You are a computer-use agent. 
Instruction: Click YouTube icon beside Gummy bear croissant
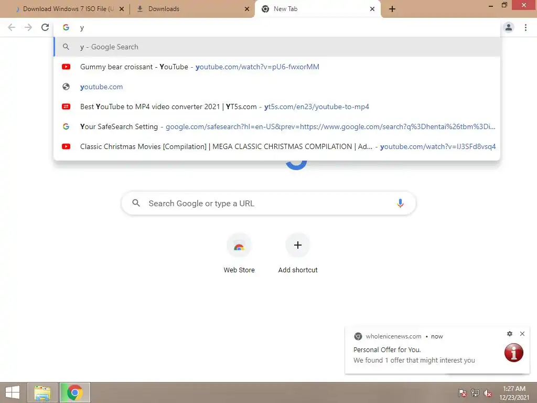tap(66, 67)
